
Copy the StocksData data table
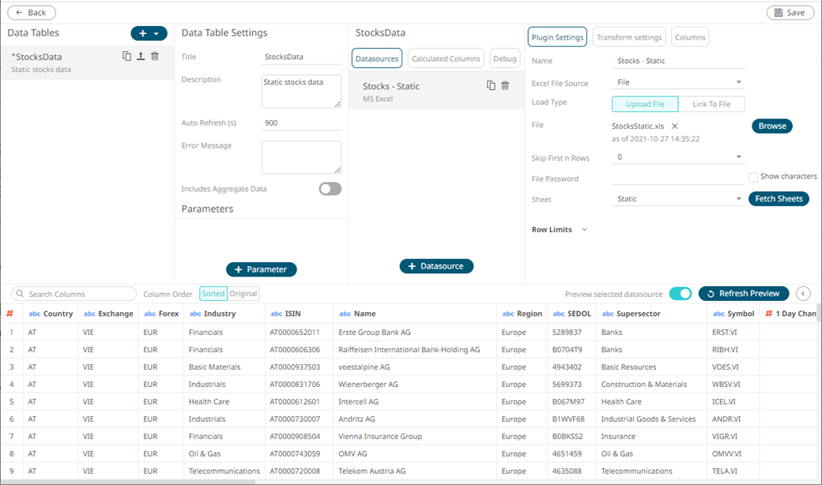tap(126, 56)
